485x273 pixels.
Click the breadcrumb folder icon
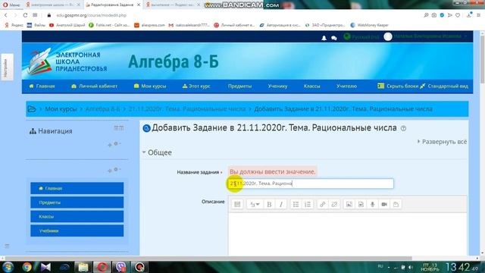coord(32,109)
